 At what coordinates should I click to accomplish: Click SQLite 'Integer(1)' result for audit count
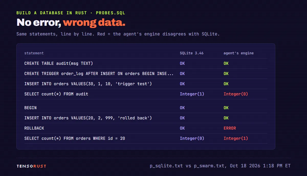tap(192, 94)
